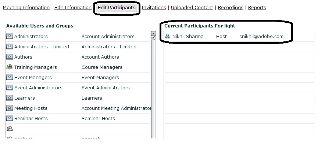Click the Event Managers group icon
The width and height of the screenshot is (325, 156).
click(10, 77)
